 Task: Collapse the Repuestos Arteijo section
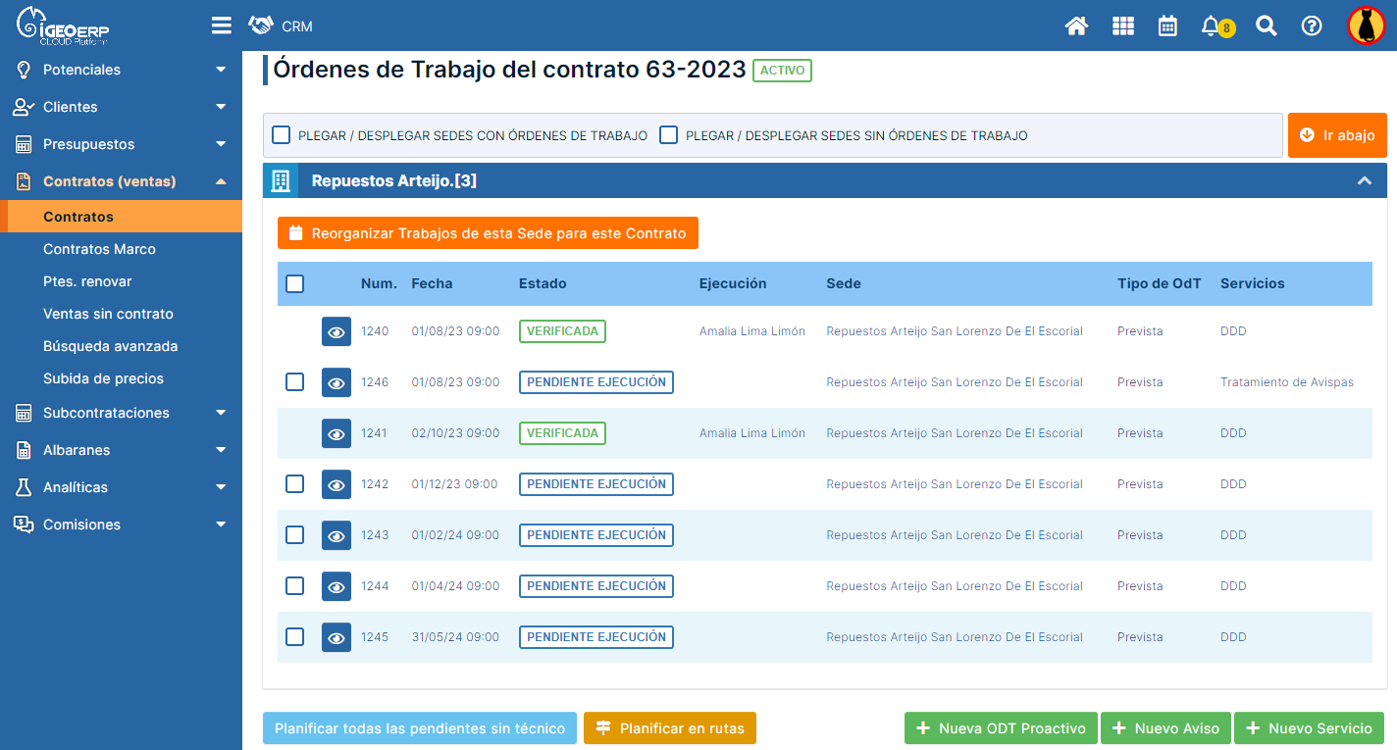[1364, 180]
